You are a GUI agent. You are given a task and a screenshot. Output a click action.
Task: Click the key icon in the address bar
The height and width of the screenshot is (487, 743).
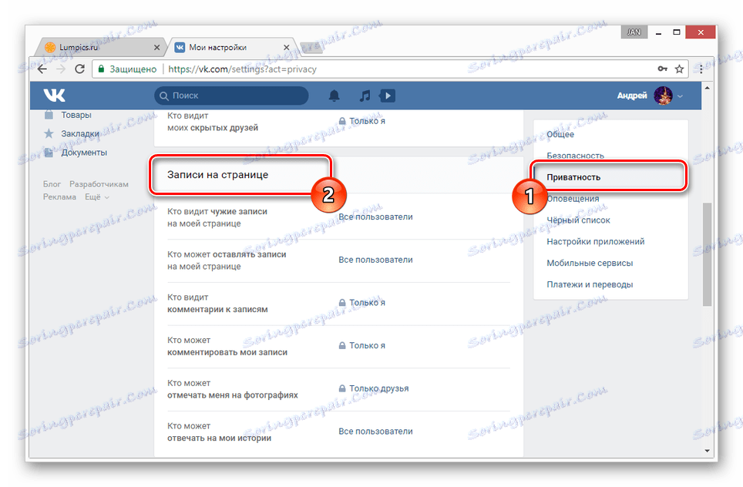(664, 69)
